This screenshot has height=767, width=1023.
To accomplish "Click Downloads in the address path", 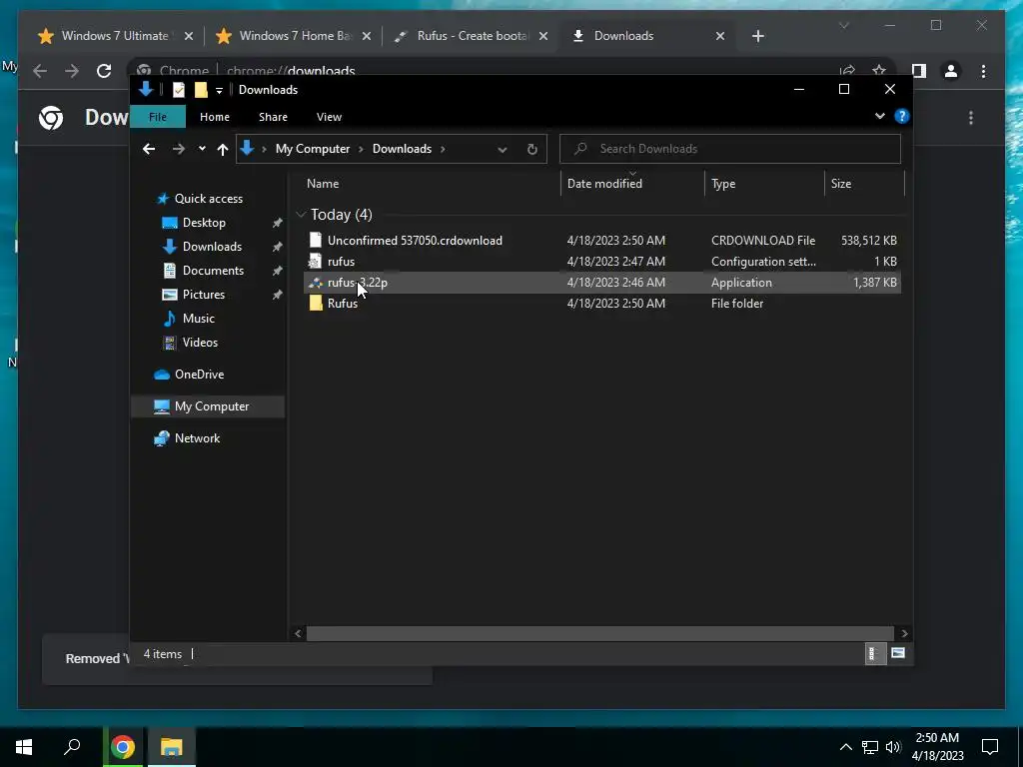I will point(402,149).
